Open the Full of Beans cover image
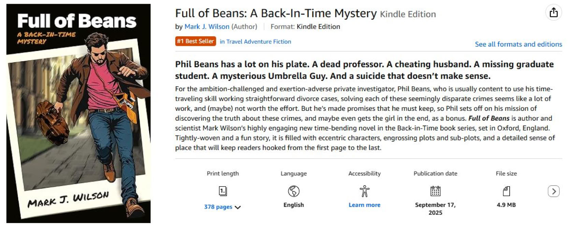 click(78, 114)
